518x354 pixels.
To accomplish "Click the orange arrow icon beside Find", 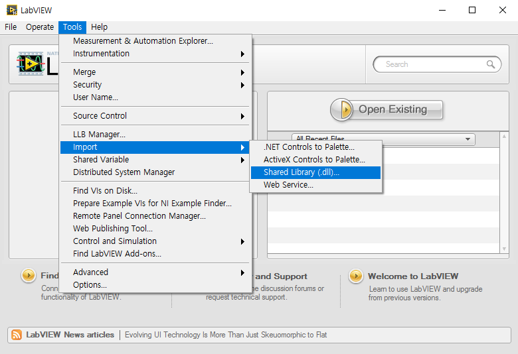I will tap(29, 276).
